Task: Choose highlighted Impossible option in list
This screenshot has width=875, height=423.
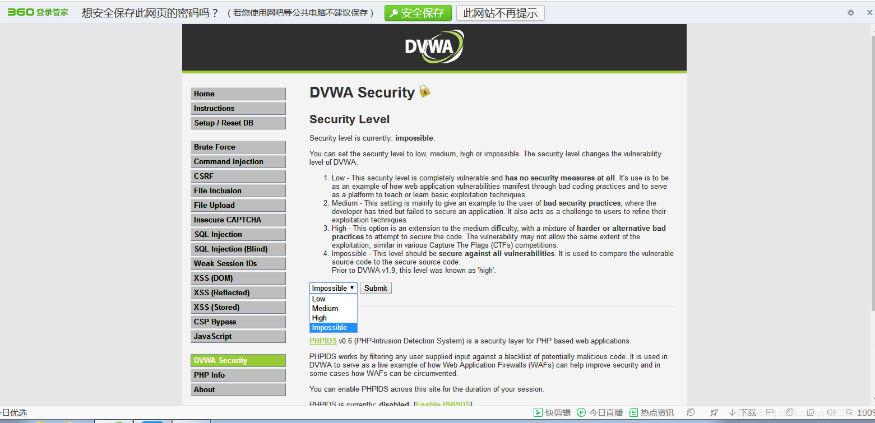Action: point(334,327)
